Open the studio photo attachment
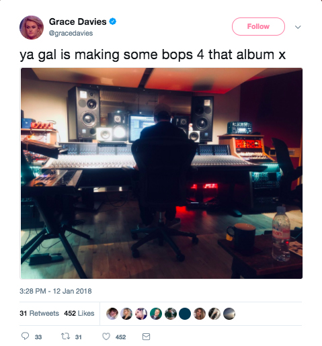The width and height of the screenshot is (322, 346). tap(161, 173)
